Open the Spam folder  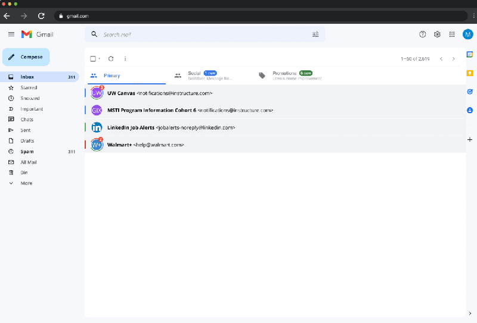(39, 152)
